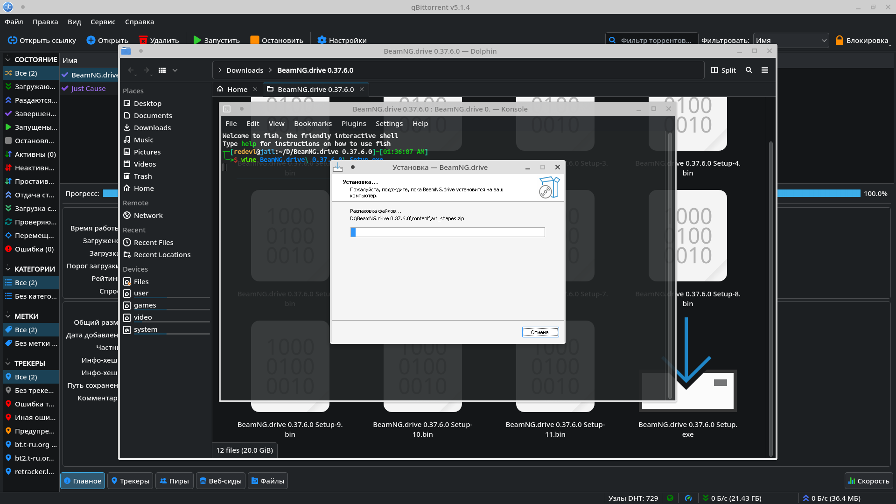
Task: Open Konsole Bookmarks menu
Action: pos(313,124)
